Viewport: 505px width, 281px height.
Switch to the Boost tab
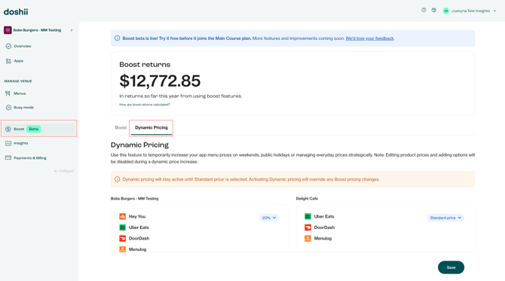[x=121, y=127]
